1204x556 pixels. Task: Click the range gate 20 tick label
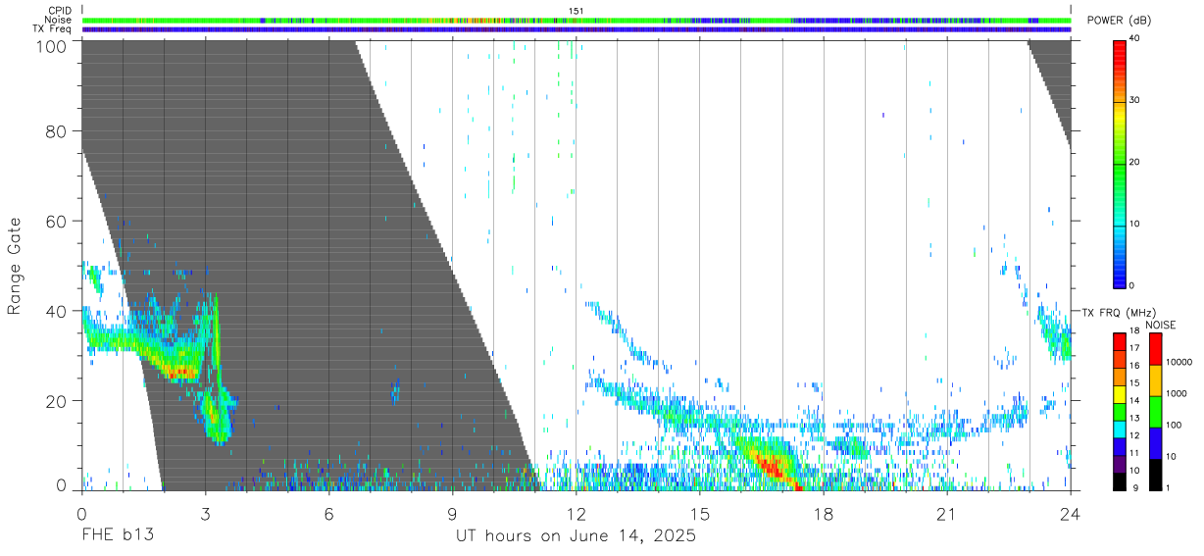point(58,401)
